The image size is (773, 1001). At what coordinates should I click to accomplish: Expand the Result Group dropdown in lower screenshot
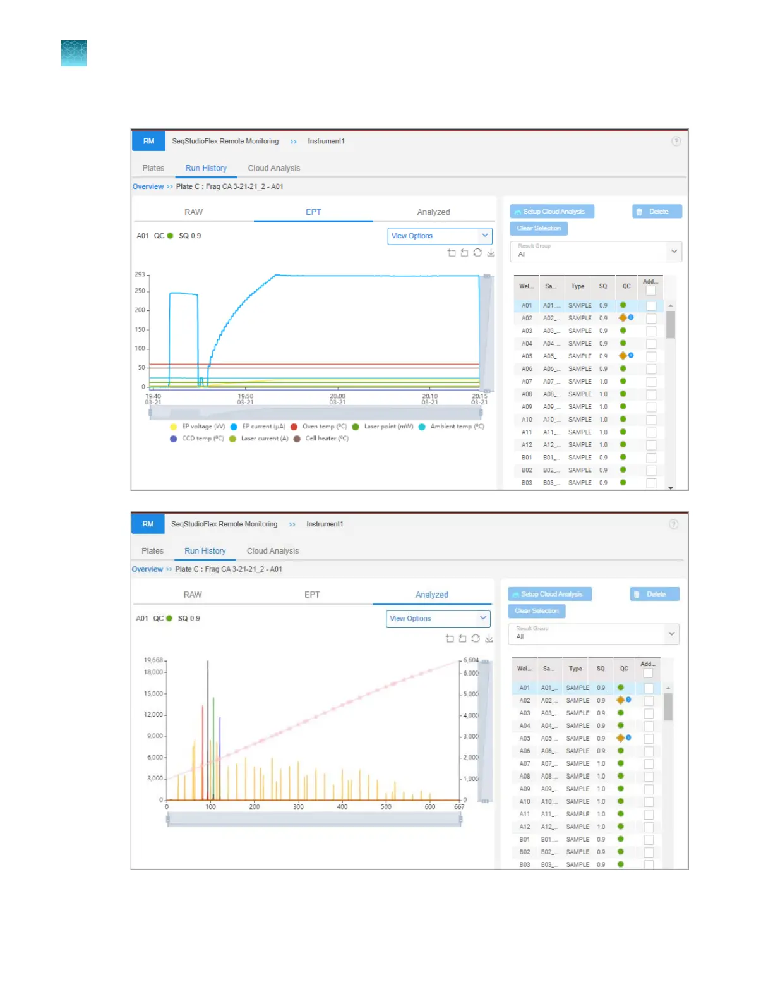[x=594, y=634]
